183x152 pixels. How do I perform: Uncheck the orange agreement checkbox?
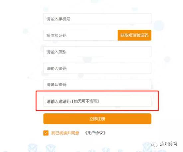46,133
